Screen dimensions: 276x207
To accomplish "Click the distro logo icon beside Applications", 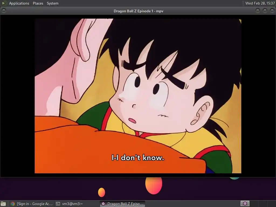I will tap(4, 3).
